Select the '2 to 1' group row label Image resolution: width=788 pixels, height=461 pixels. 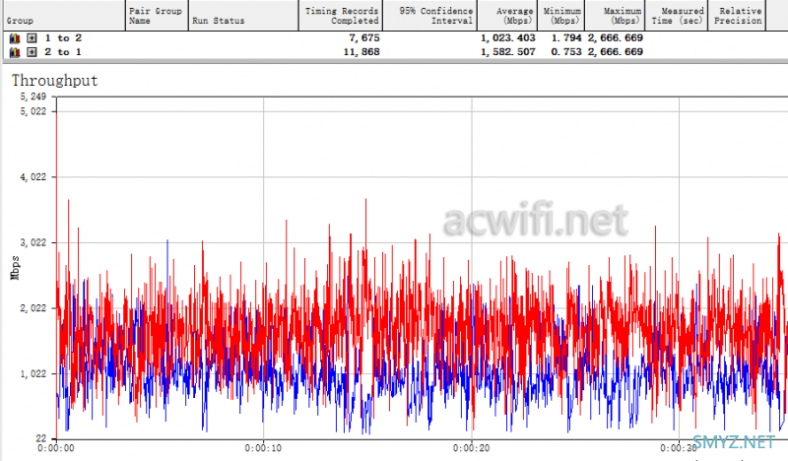point(63,51)
